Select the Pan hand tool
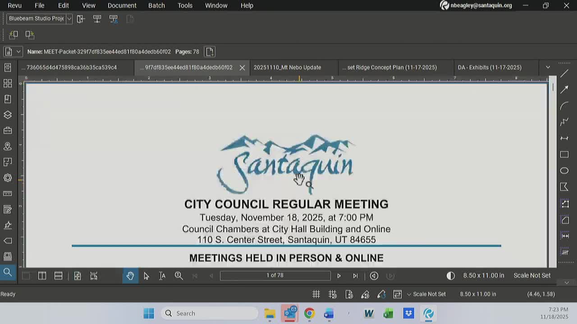577x324 pixels. (130, 275)
